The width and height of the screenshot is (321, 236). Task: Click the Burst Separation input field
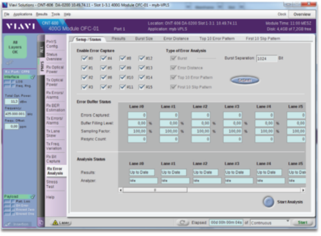[267, 59]
